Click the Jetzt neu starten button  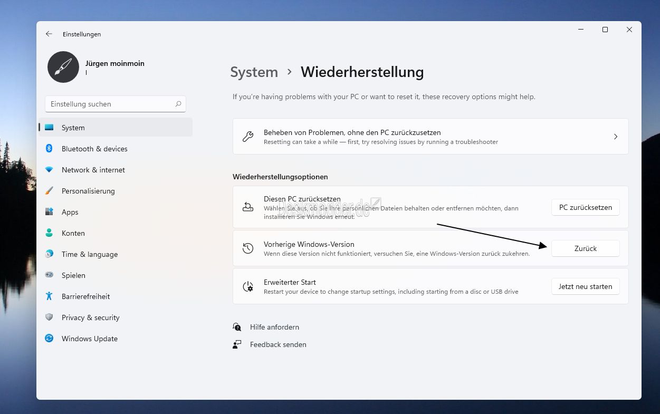(x=586, y=286)
